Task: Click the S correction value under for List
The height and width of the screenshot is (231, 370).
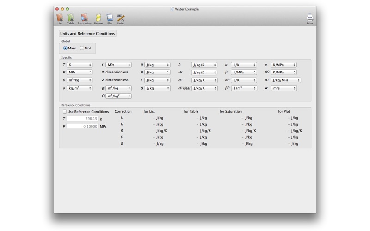Action: 160,131
